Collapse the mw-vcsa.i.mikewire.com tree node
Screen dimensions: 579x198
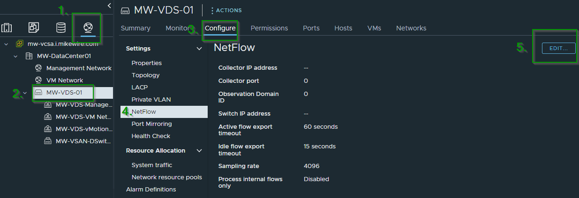(x=6, y=44)
